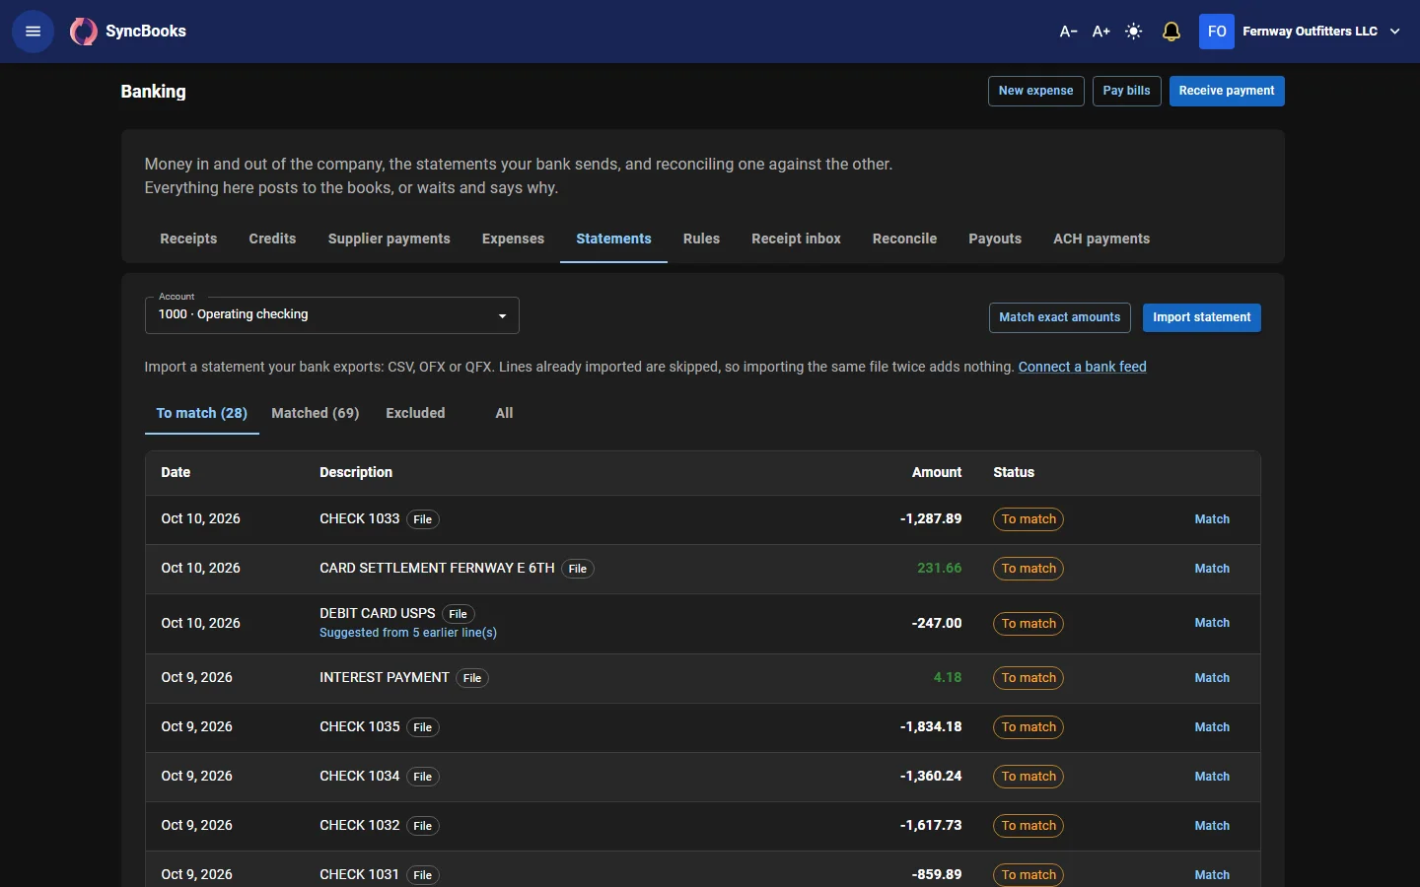Click To match status on CHECK 1035
1420x887 pixels.
[1029, 727]
